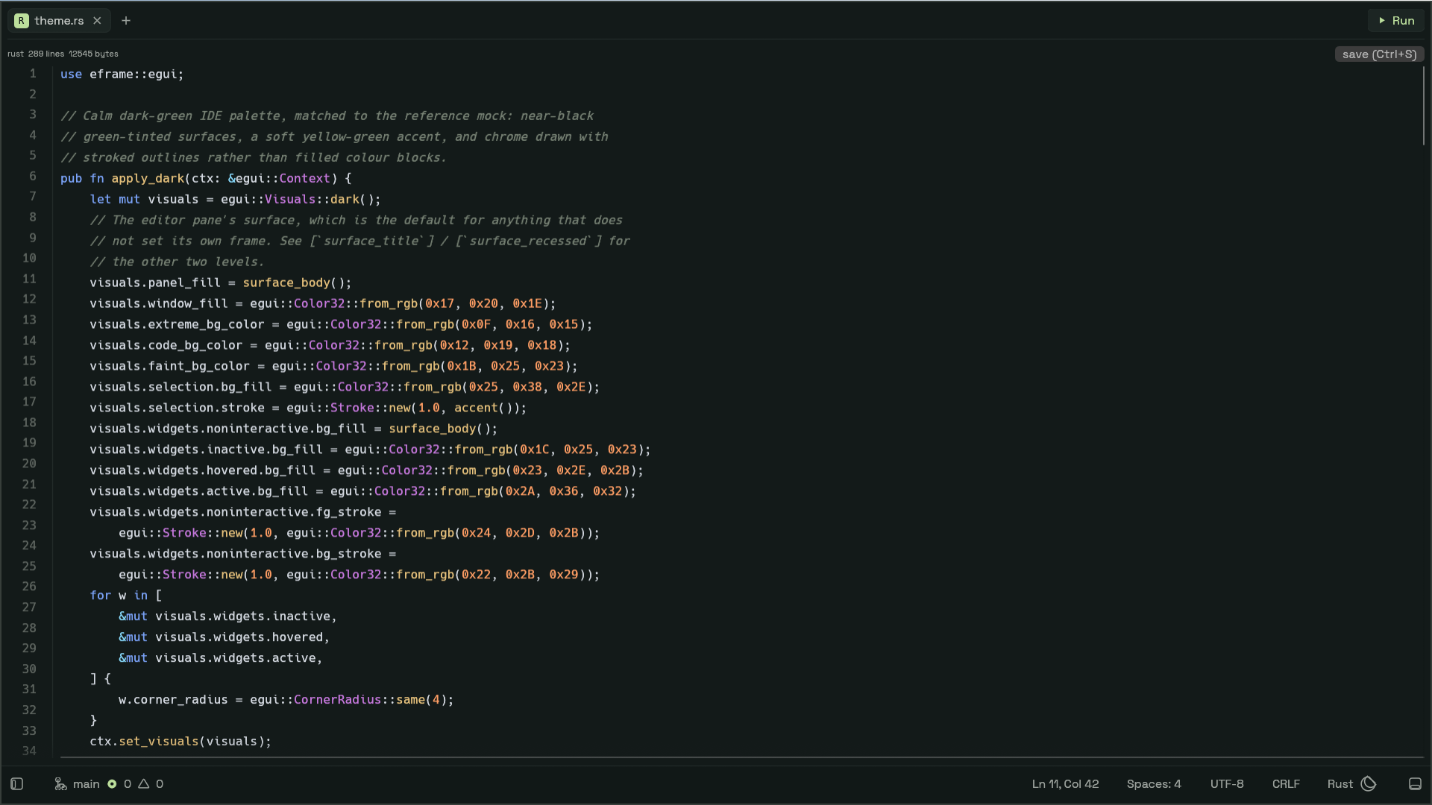Image resolution: width=1432 pixels, height=805 pixels.
Task: Click the 'rust 289 lines 12545 bytes' info text
Action: 63,54
